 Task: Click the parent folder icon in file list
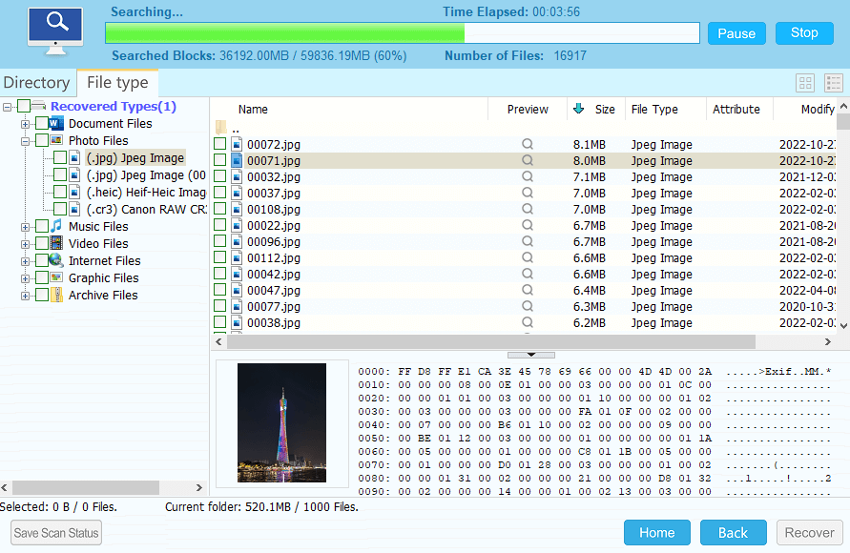pos(221,127)
